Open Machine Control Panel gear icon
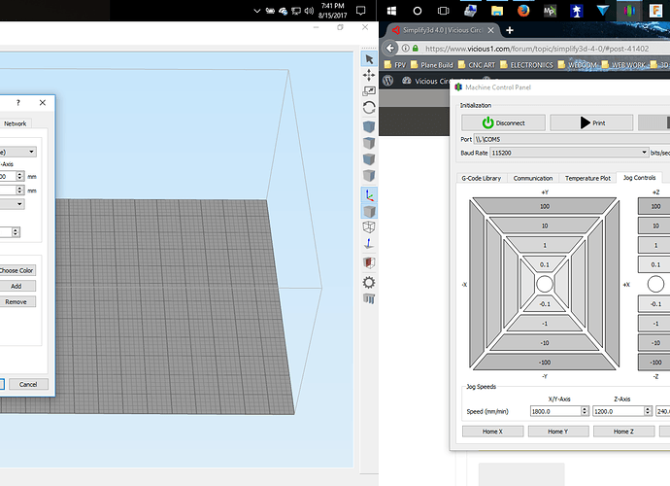The height and width of the screenshot is (486, 670). pos(369,282)
